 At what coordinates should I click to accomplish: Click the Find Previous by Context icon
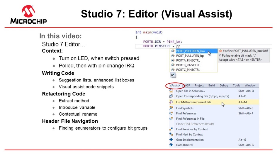tap(171, 129)
